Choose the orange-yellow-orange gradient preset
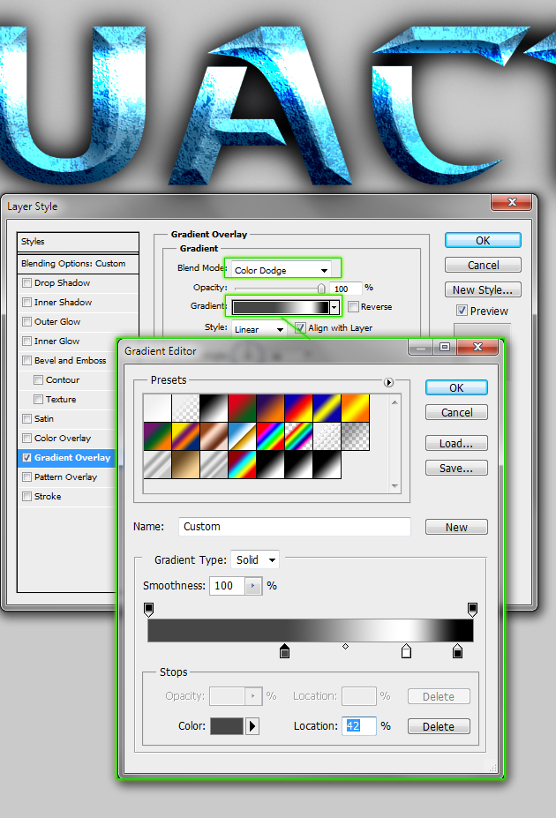Image resolution: width=556 pixels, height=818 pixels. tap(355, 408)
